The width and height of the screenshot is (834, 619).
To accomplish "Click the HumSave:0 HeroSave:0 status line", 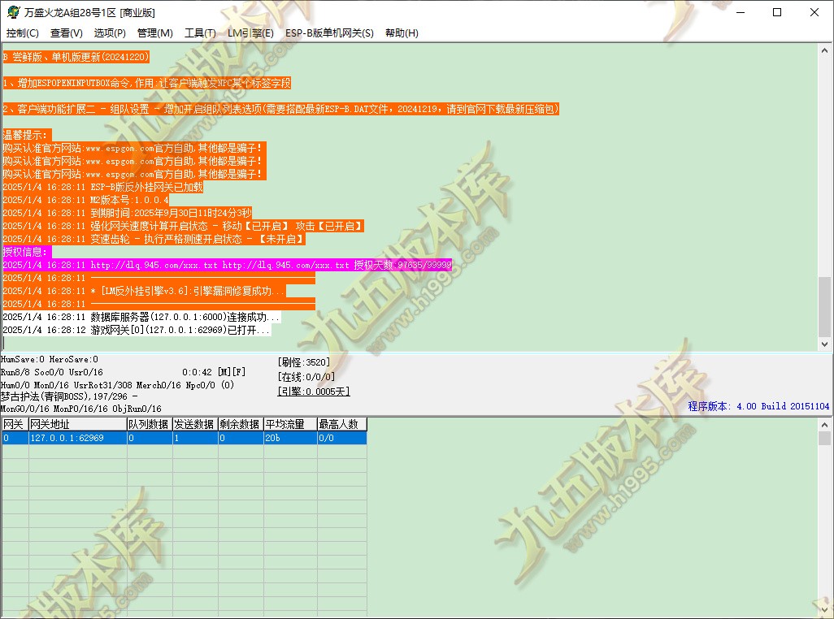I will pos(50,360).
